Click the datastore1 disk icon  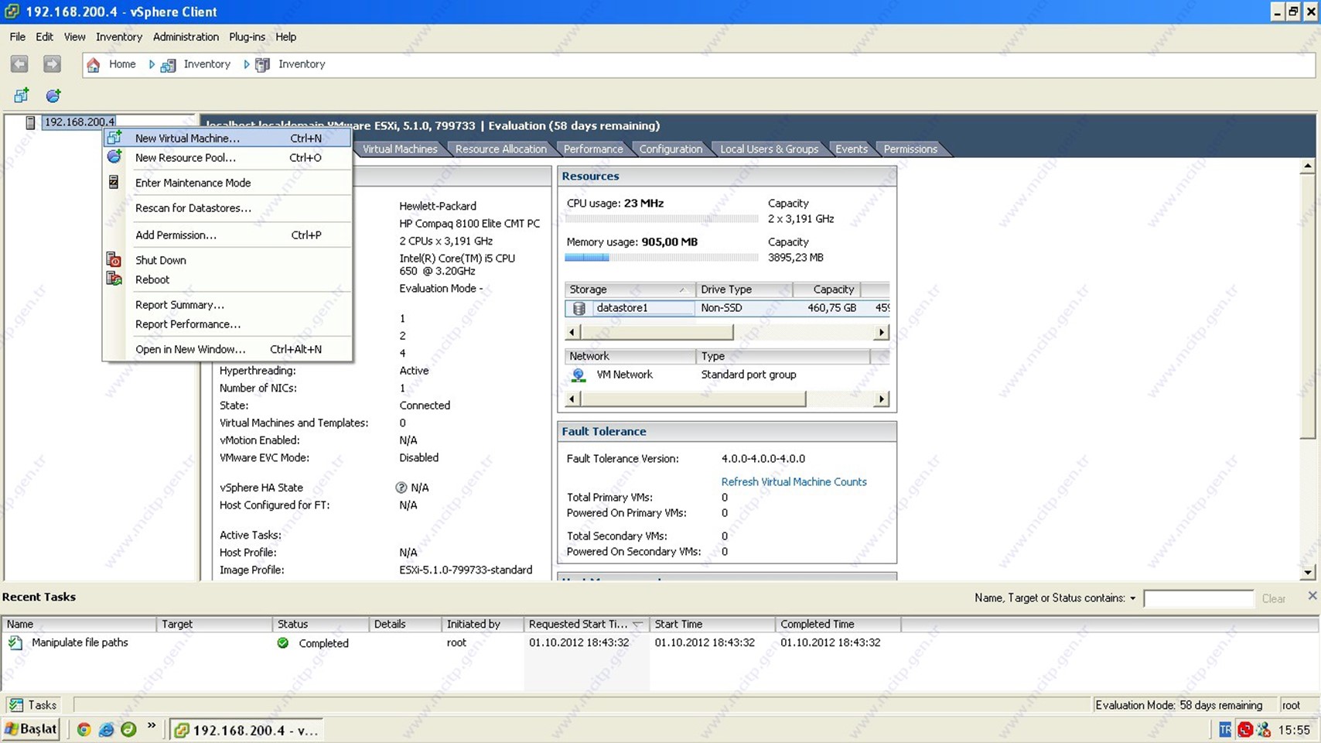[579, 308]
